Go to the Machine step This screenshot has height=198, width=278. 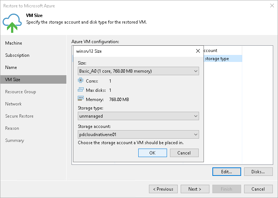(x=14, y=43)
